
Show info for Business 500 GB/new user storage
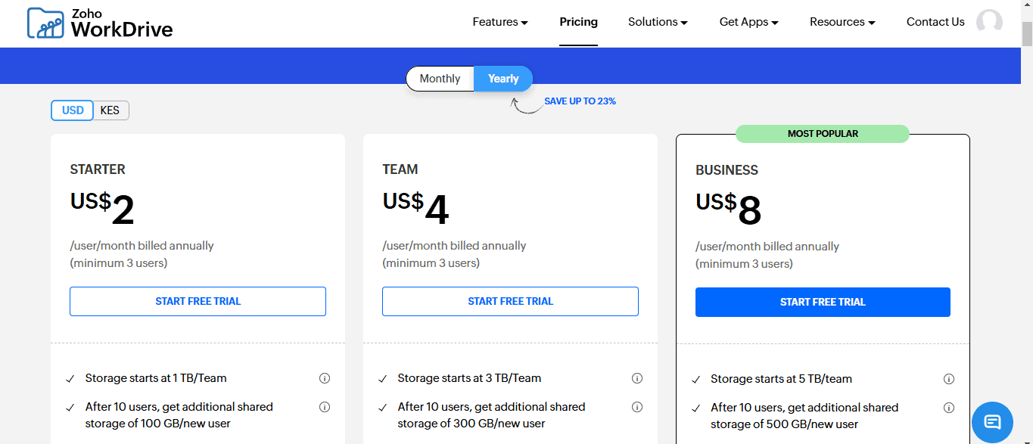point(949,408)
